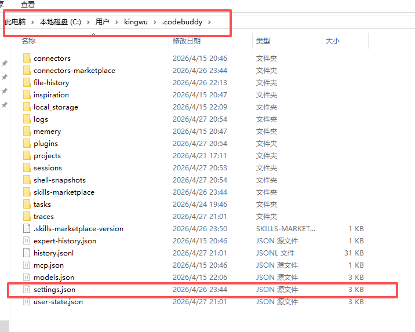This screenshot has height=332, width=415.
Task: Click the 2026/4/21 17:11 date of projects
Action: [200, 155]
